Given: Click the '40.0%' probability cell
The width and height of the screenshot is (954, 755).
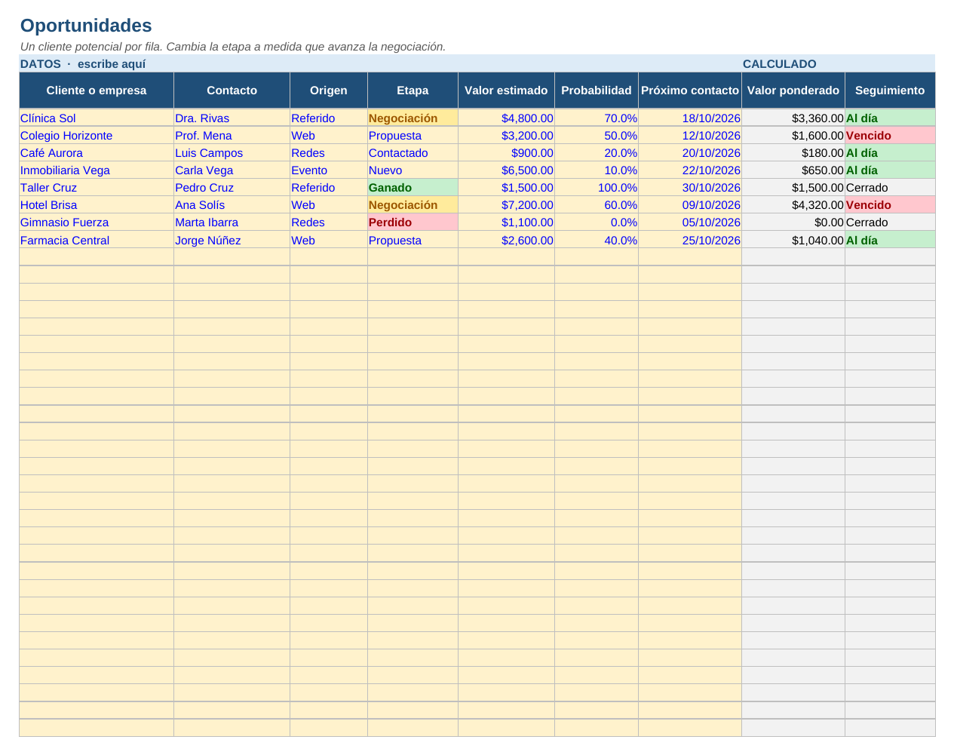Looking at the screenshot, I should [597, 240].
